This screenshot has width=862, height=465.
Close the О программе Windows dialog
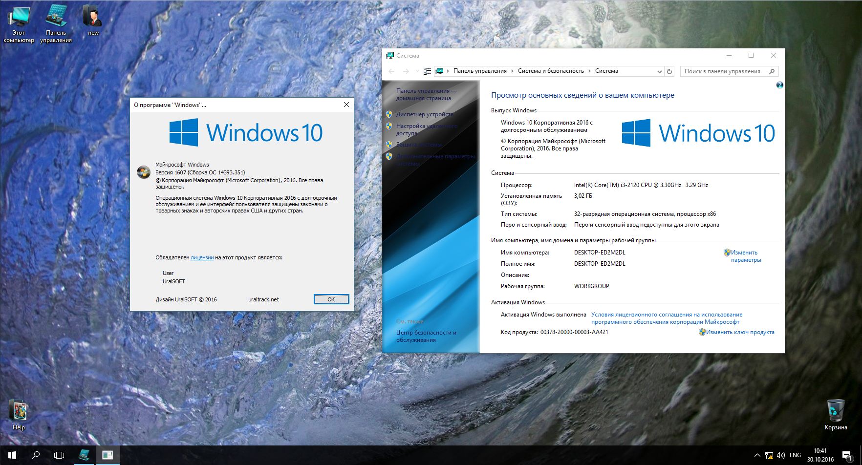(x=346, y=105)
